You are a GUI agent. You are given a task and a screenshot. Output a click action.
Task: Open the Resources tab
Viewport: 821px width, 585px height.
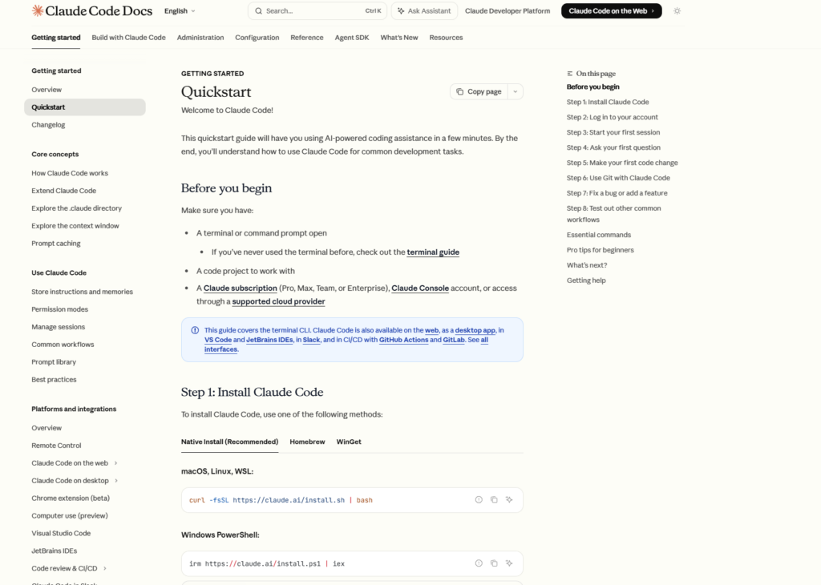tap(446, 38)
